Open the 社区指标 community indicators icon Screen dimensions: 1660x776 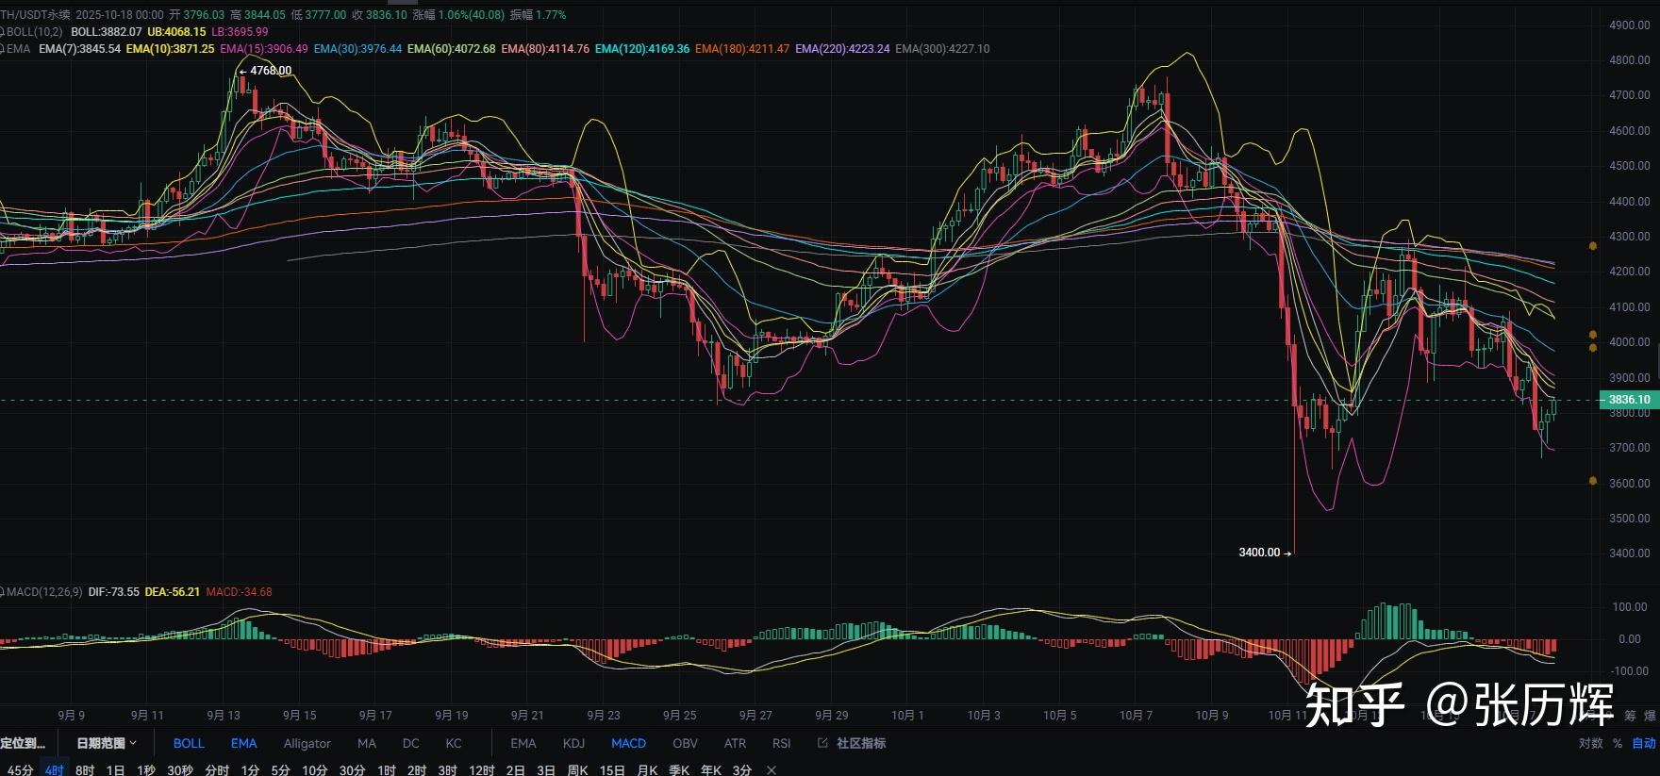pyautogui.click(x=822, y=743)
